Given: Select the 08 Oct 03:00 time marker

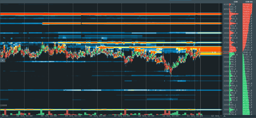Looking at the screenshot, I should [x=24, y=116].
